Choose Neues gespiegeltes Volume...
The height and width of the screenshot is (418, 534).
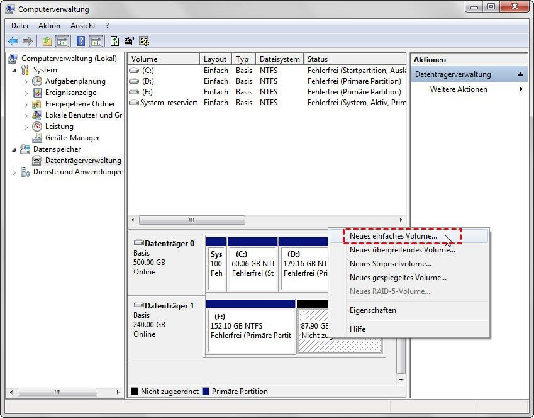[408, 278]
